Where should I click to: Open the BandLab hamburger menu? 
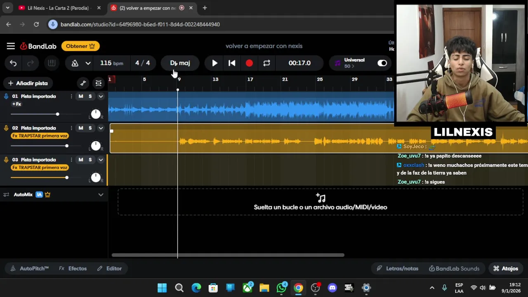(x=11, y=46)
